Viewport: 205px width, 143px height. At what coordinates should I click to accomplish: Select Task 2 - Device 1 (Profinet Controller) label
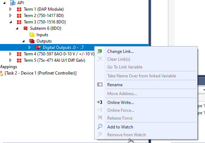(x=40, y=73)
